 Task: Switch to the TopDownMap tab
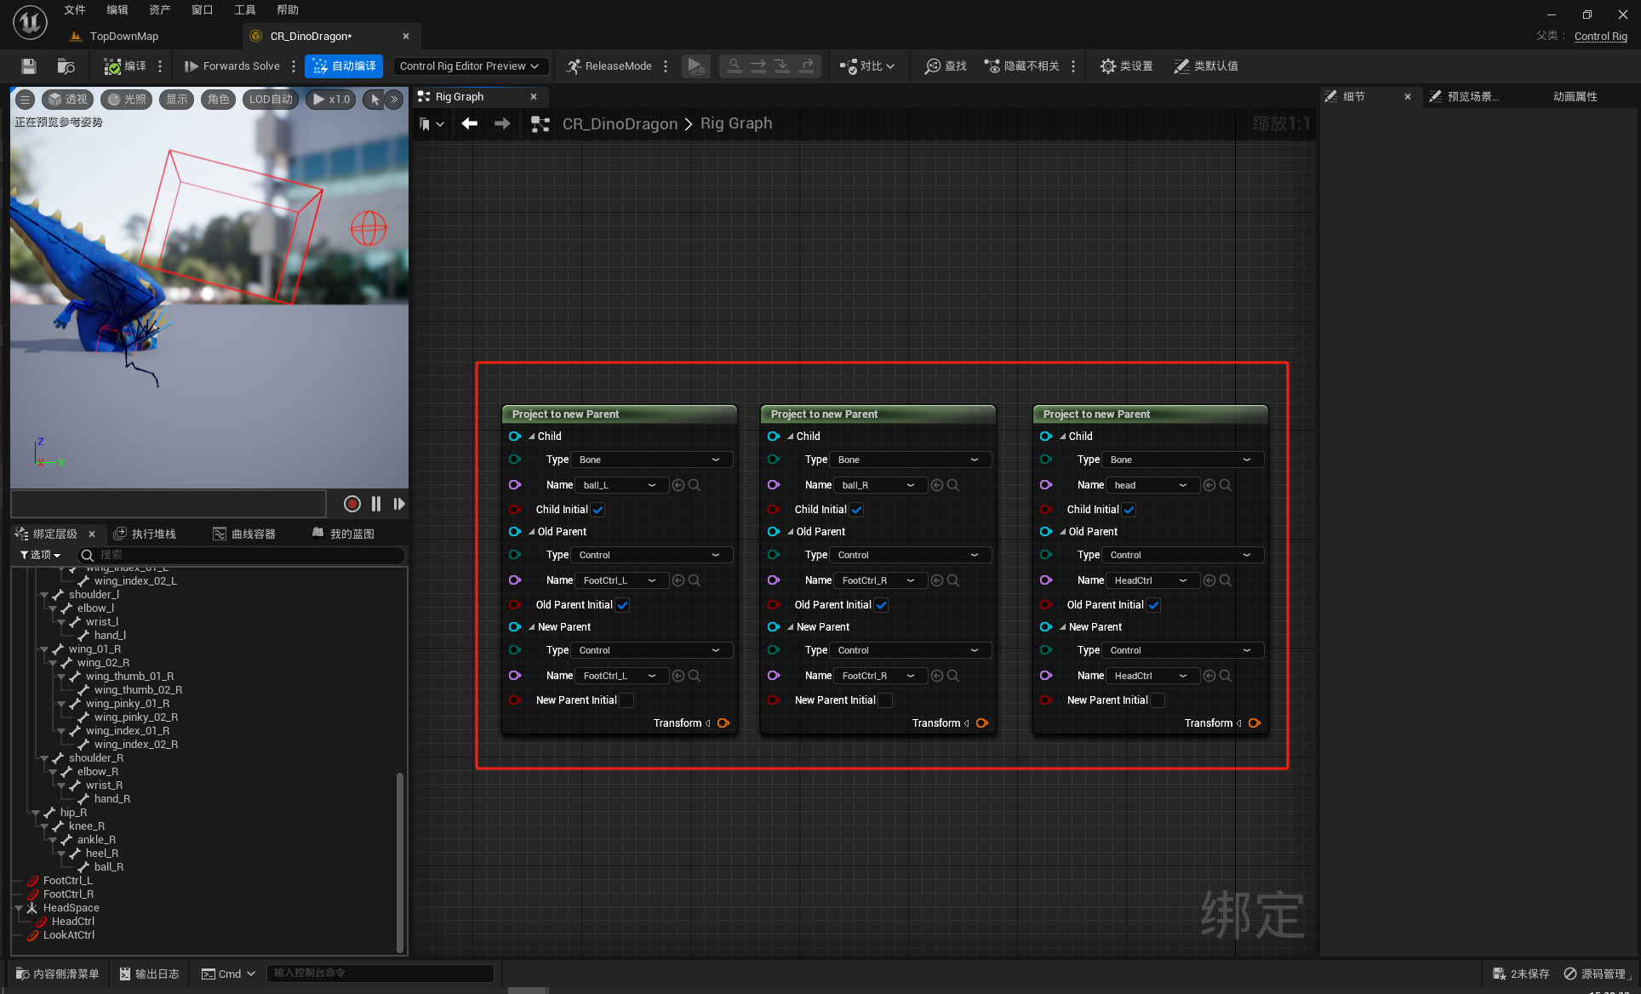coord(124,37)
